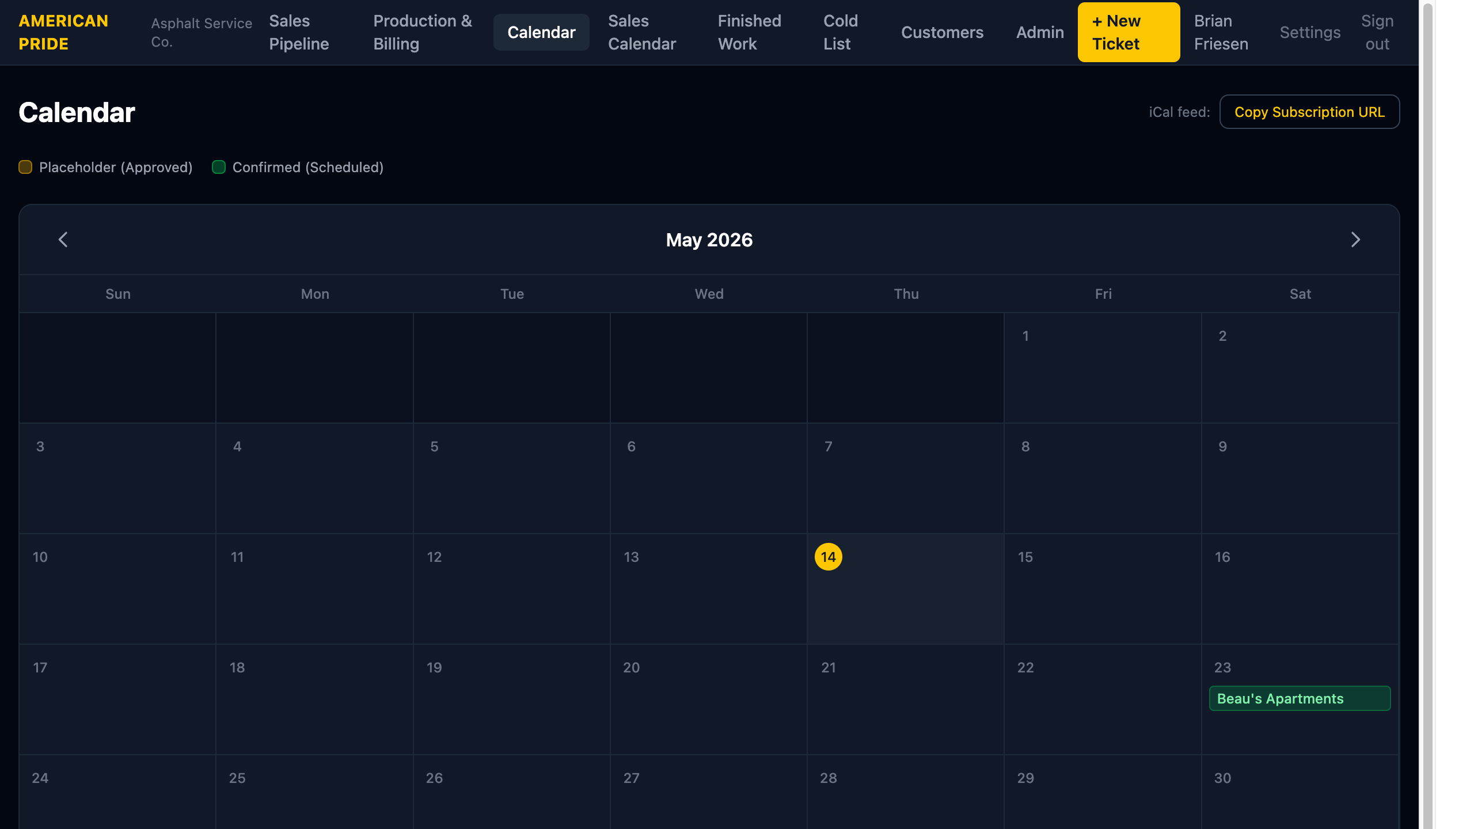
Task: Open the Sales Pipeline tab
Action: point(299,32)
